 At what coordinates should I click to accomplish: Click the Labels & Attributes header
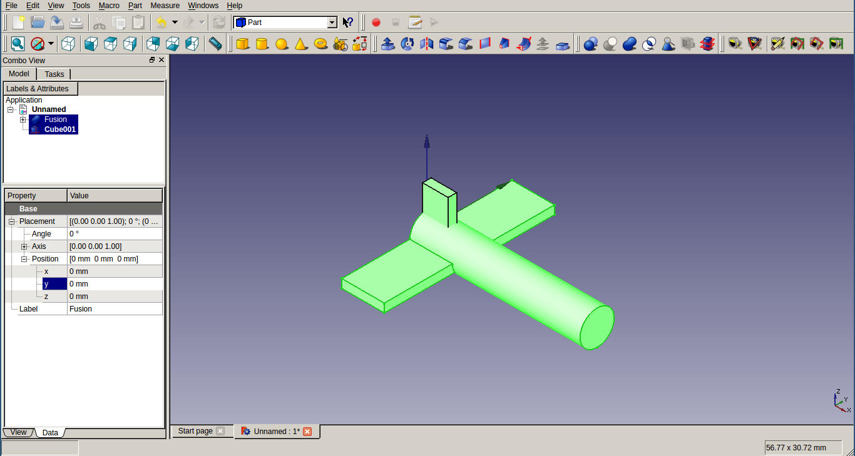(x=41, y=89)
